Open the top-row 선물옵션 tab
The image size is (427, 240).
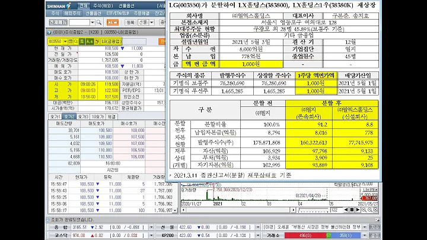pyautogui.click(x=126, y=6)
